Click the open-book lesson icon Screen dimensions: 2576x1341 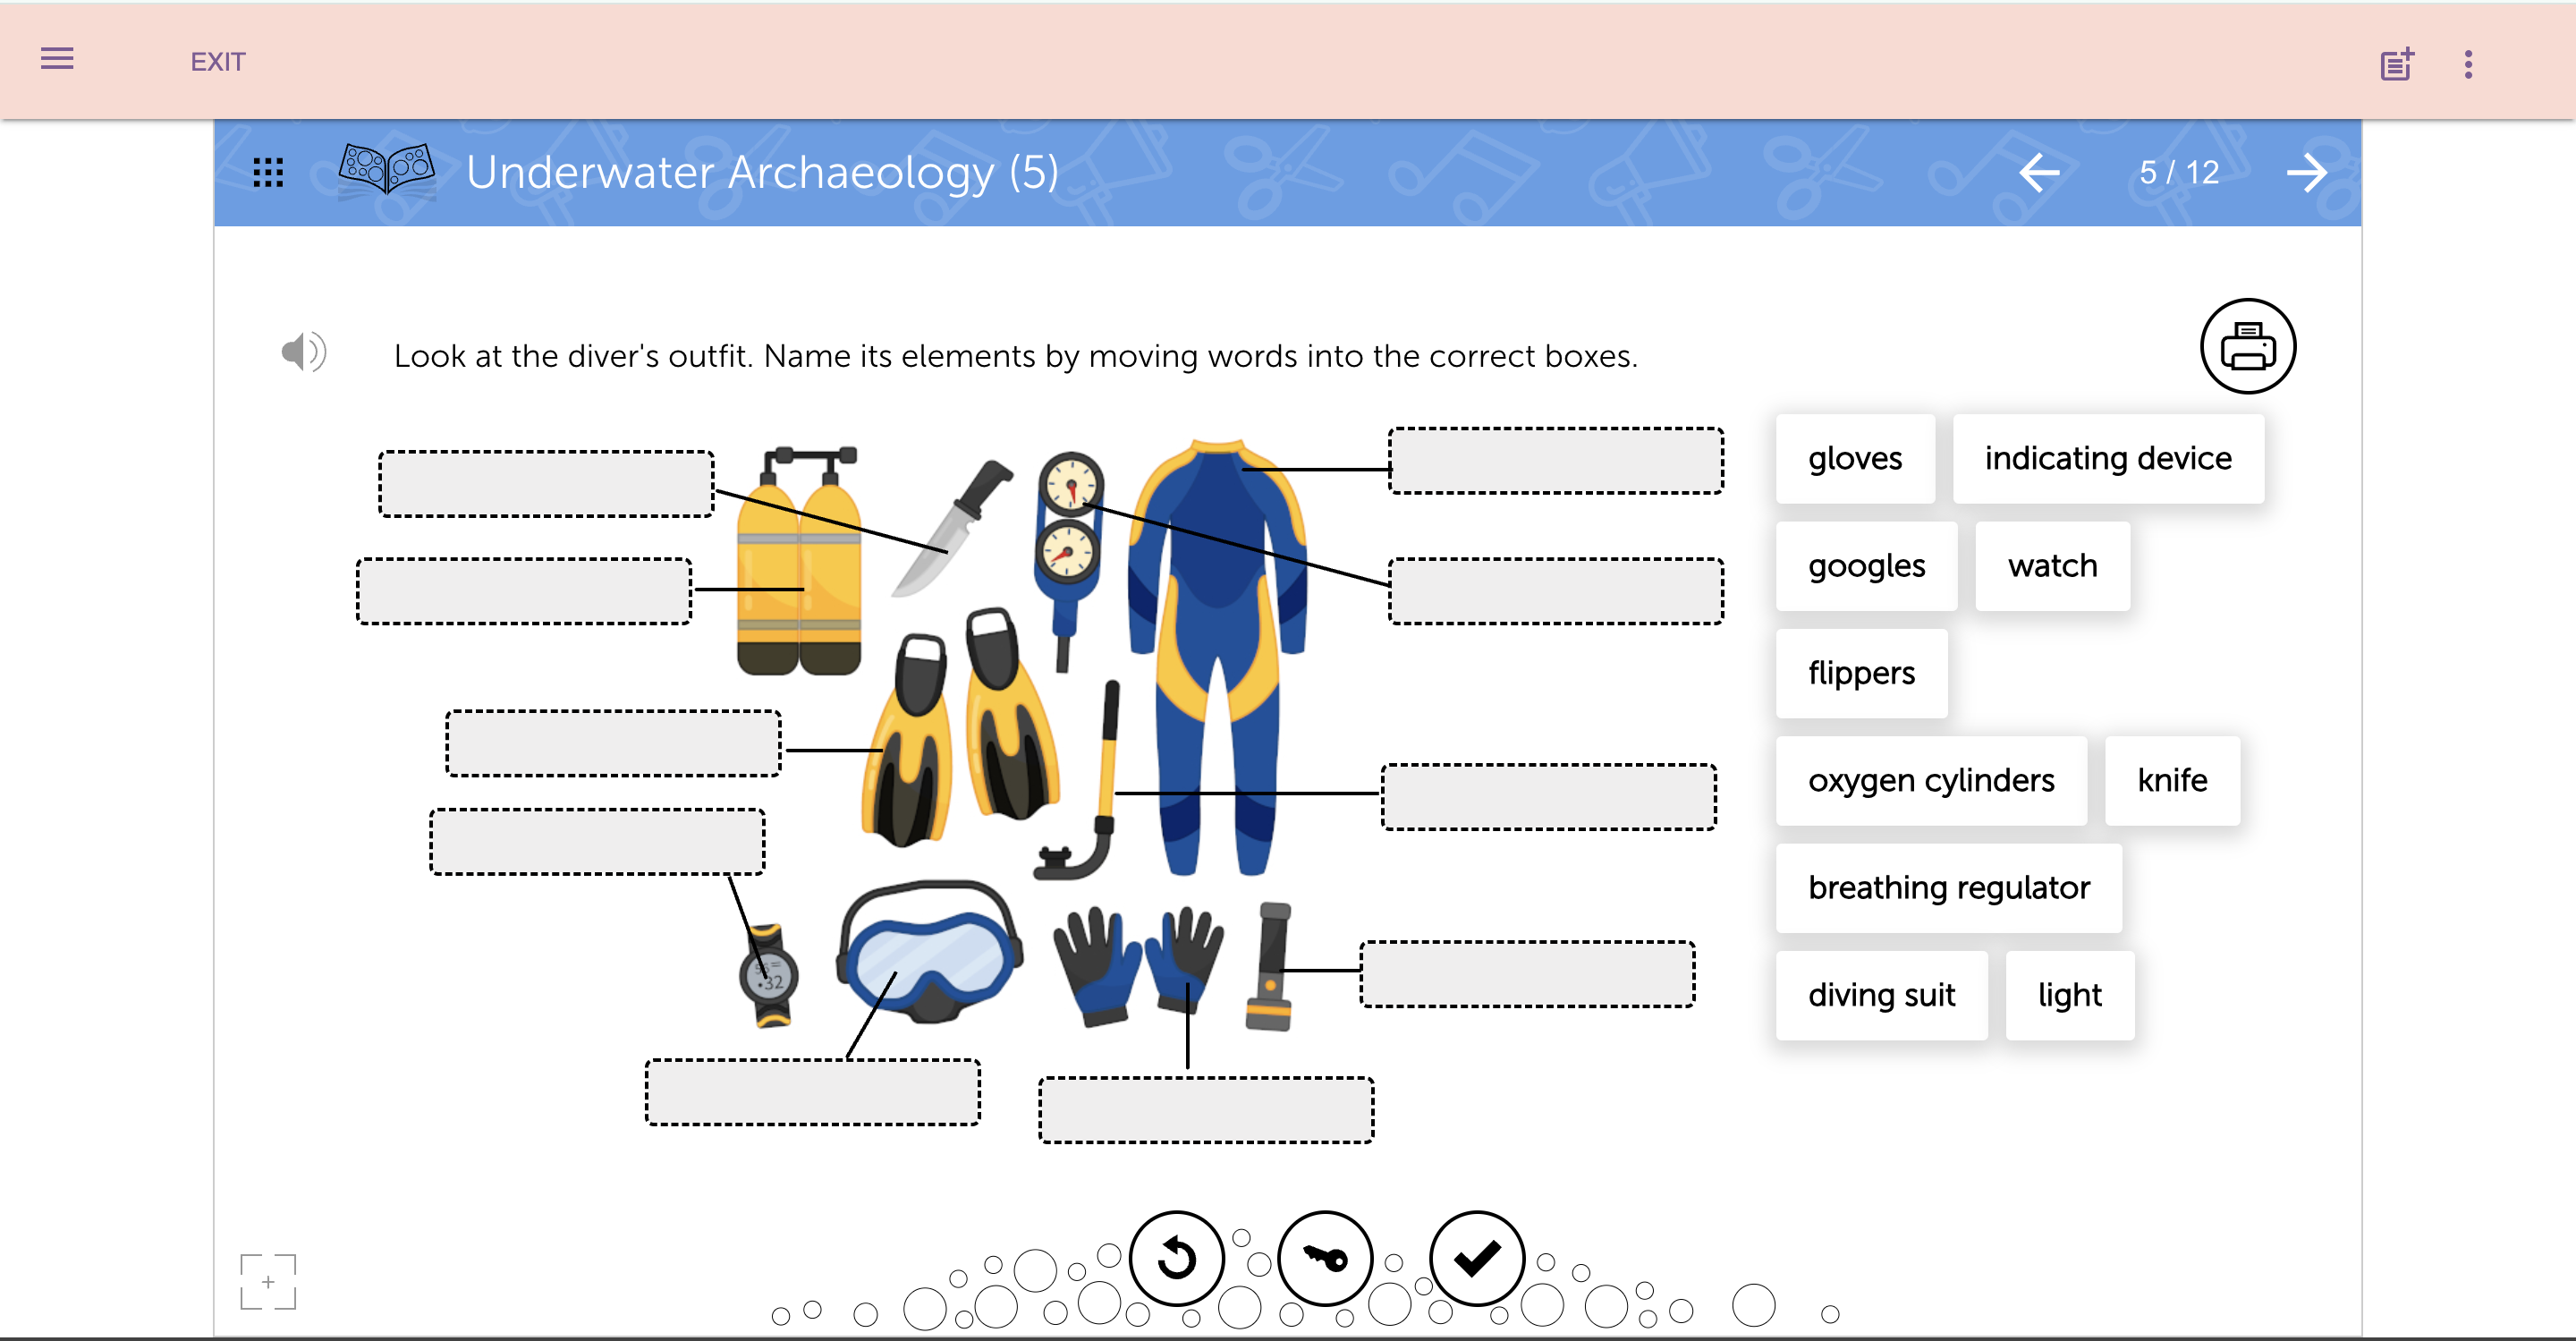(x=386, y=169)
